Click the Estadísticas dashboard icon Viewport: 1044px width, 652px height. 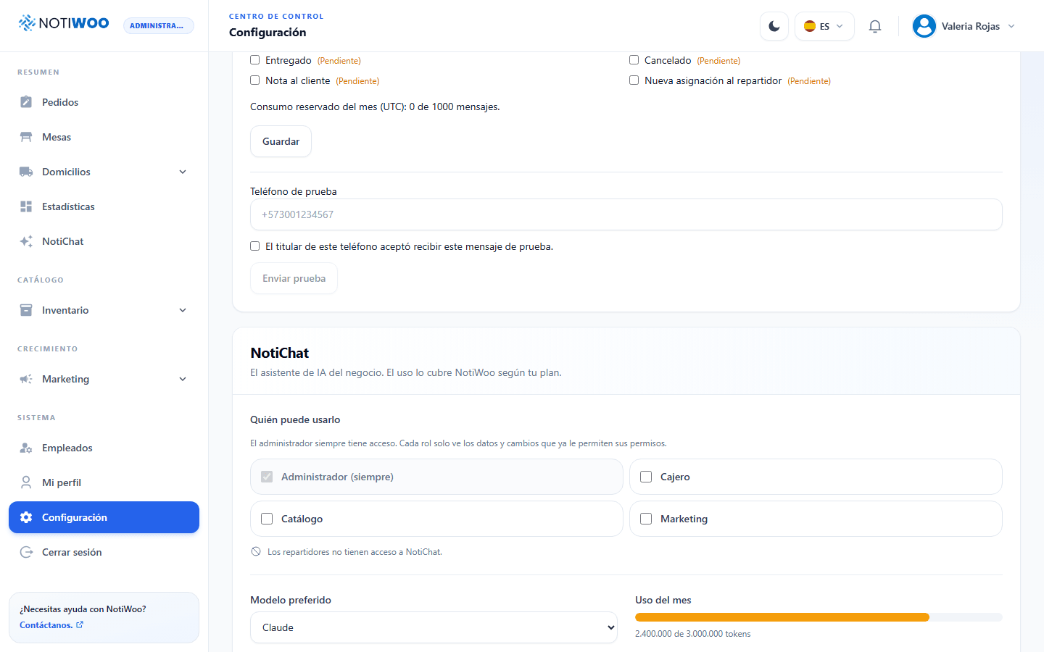tap(26, 206)
